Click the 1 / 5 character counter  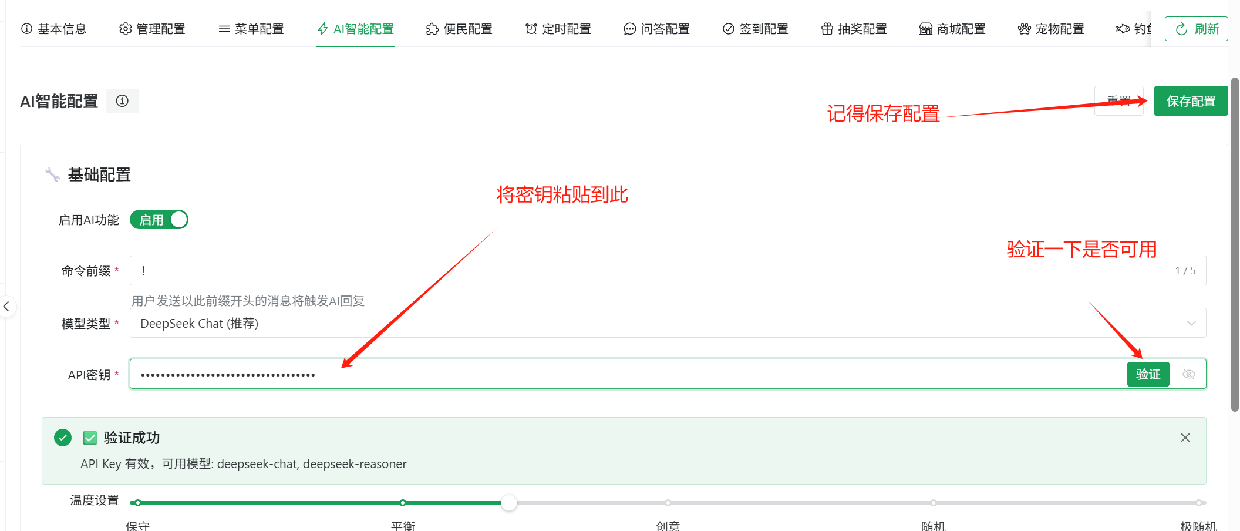pos(1185,271)
